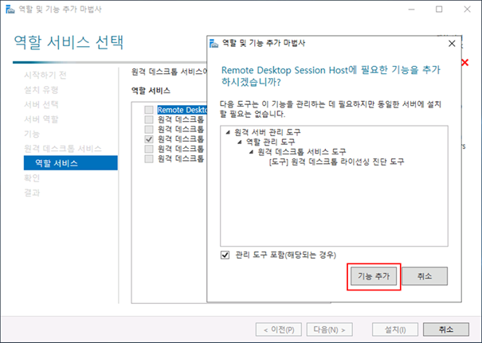
Task: Go to the 확인 step
Action: tap(32, 178)
